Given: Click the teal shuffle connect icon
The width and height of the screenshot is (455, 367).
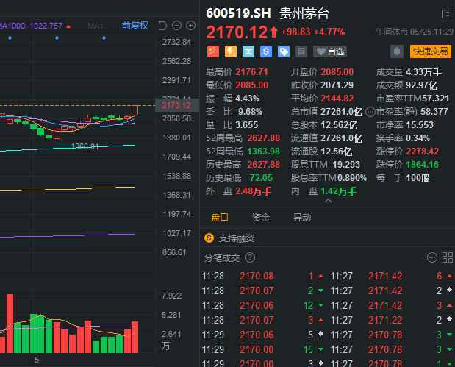Looking at the screenshot, I should (x=248, y=51).
